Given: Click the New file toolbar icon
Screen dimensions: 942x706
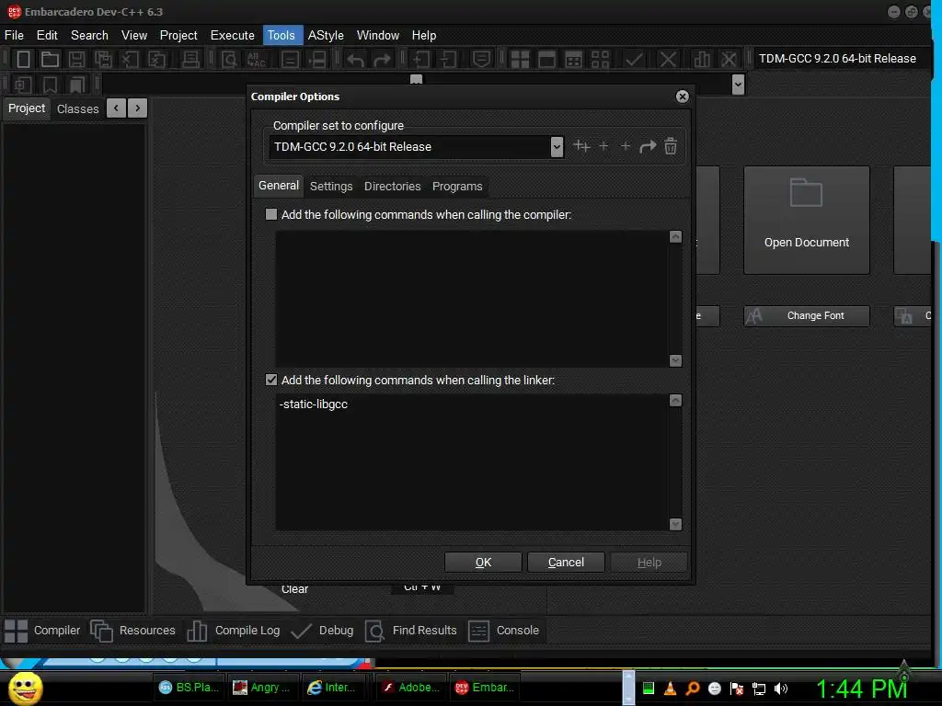Looking at the screenshot, I should [23, 59].
